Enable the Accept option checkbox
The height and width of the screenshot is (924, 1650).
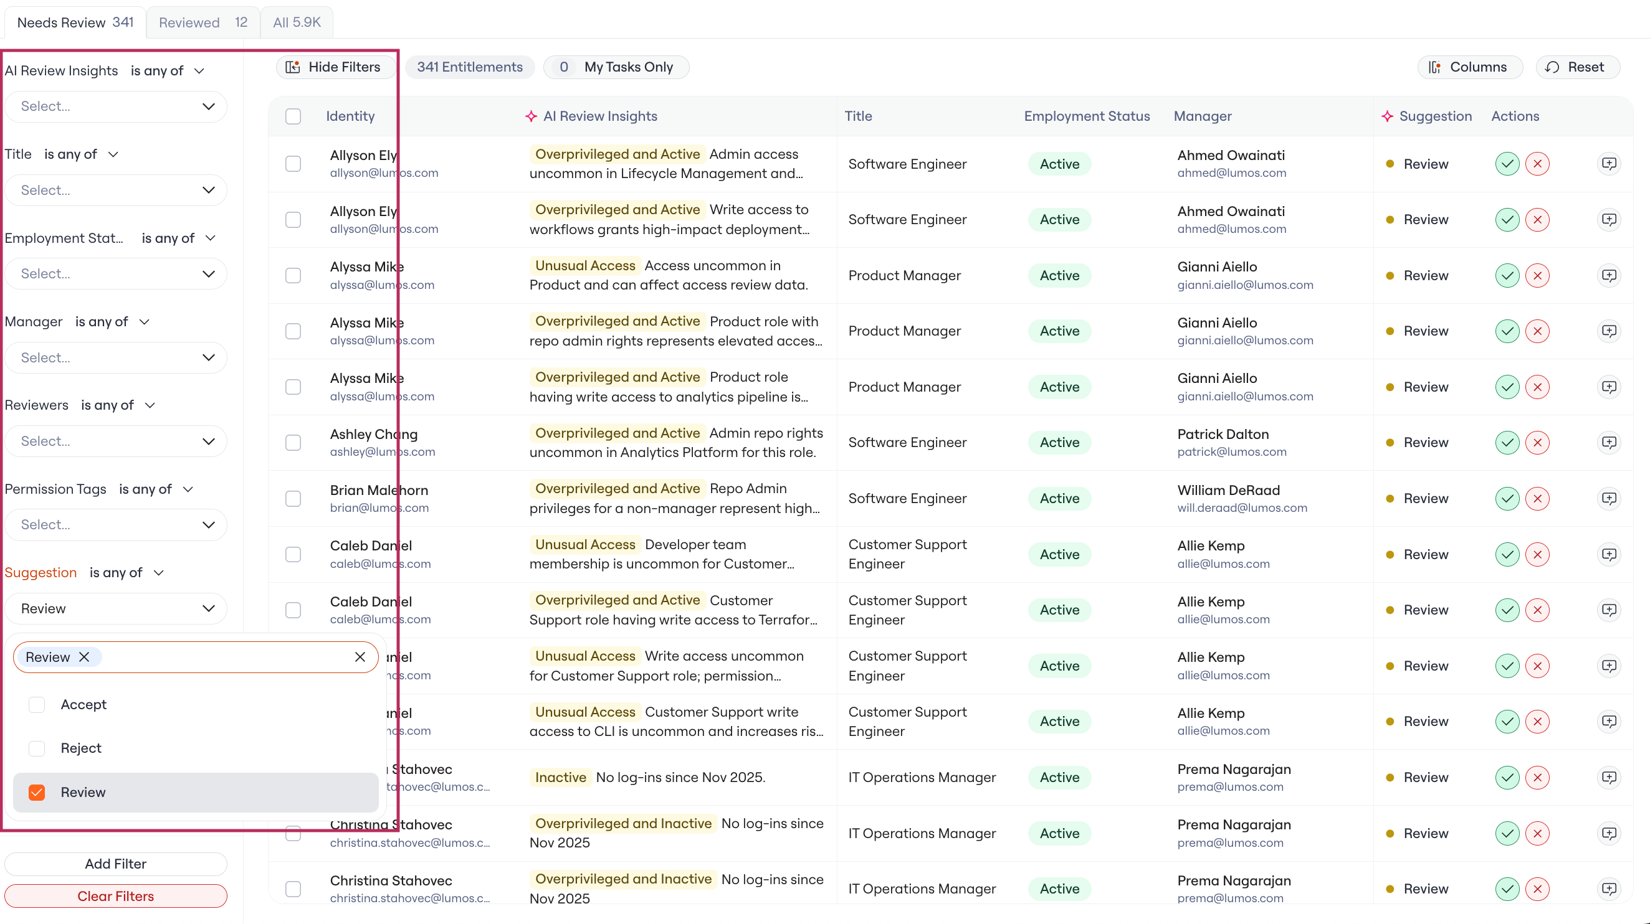(x=37, y=704)
